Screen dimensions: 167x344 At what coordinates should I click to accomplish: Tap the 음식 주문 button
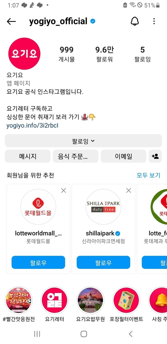click(x=76, y=156)
